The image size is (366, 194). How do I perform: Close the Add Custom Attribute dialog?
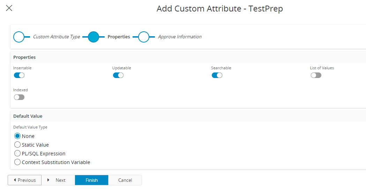click(9, 8)
